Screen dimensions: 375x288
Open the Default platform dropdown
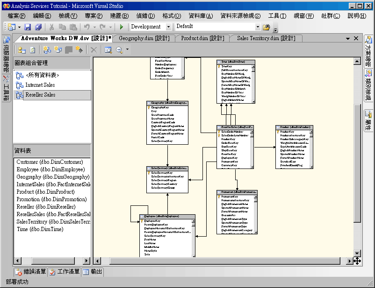click(258, 27)
